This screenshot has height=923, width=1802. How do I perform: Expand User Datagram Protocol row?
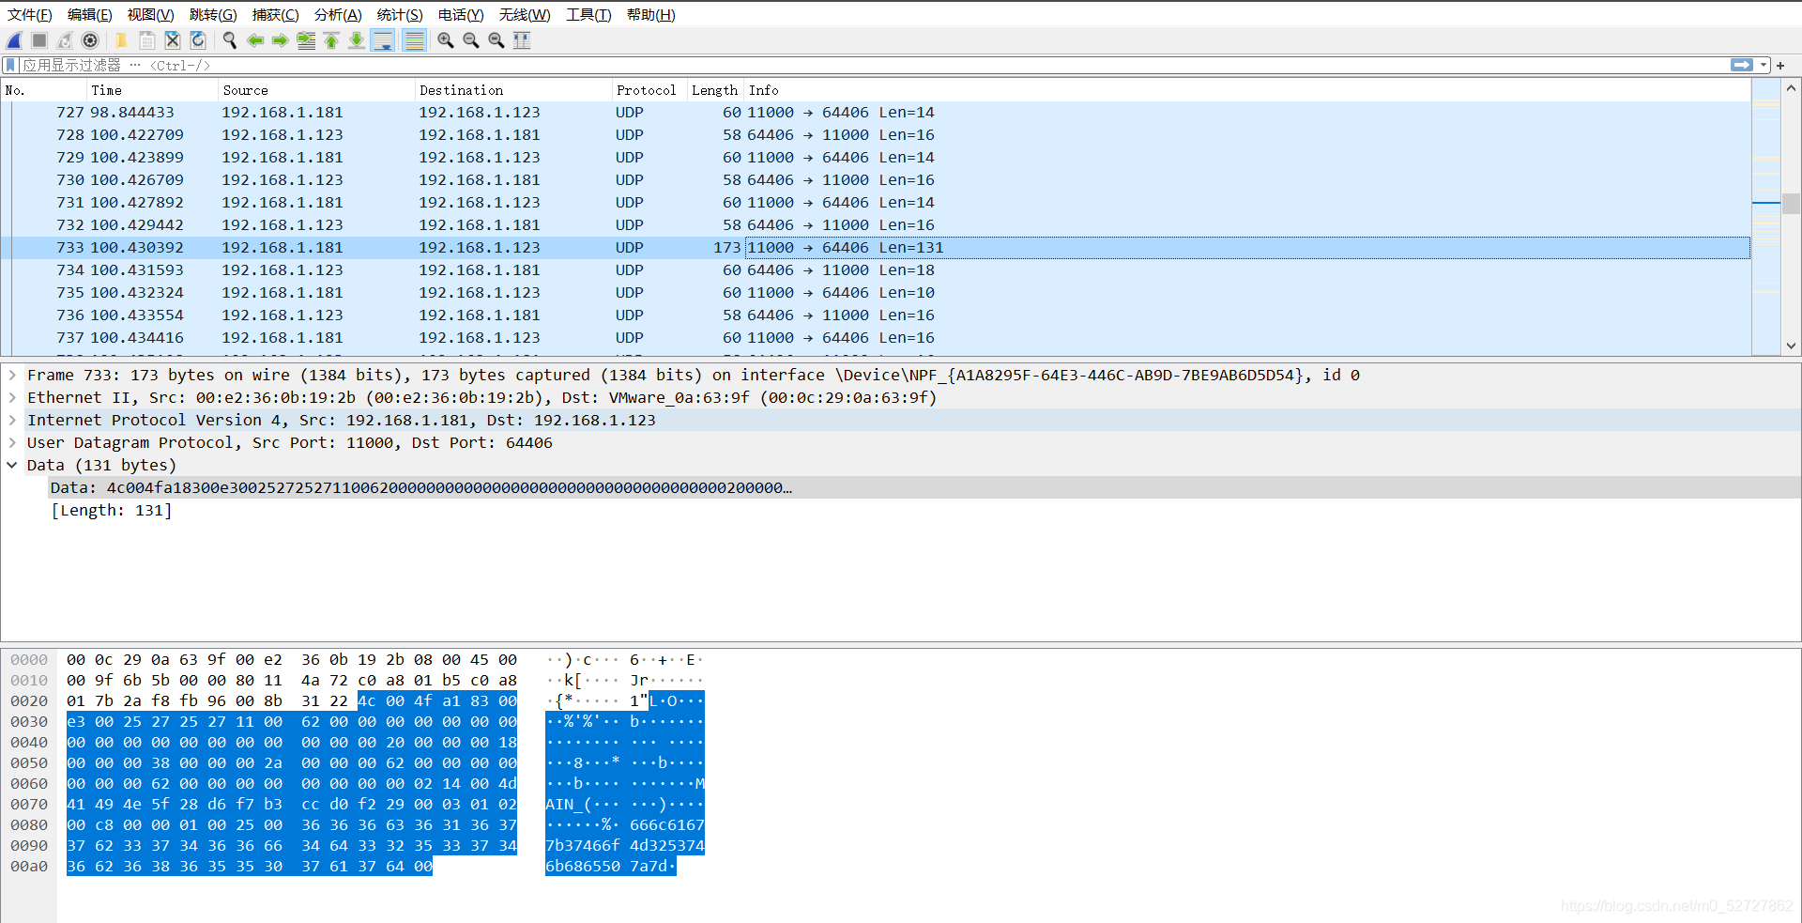12,442
